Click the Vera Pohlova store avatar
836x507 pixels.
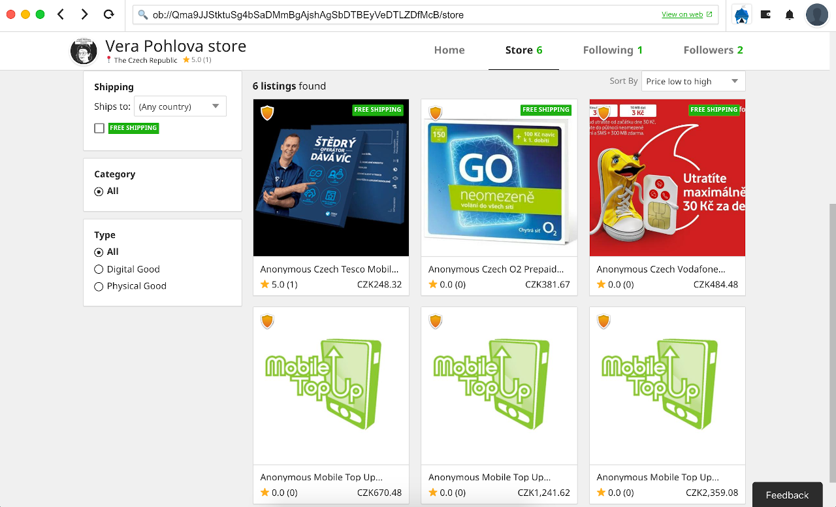[x=84, y=50]
